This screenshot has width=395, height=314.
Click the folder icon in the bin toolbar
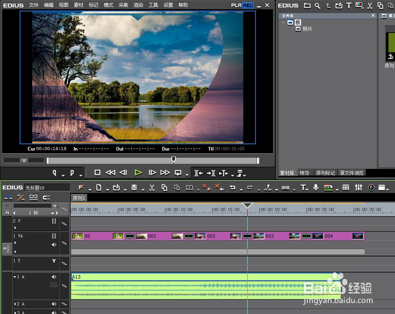tap(307, 6)
